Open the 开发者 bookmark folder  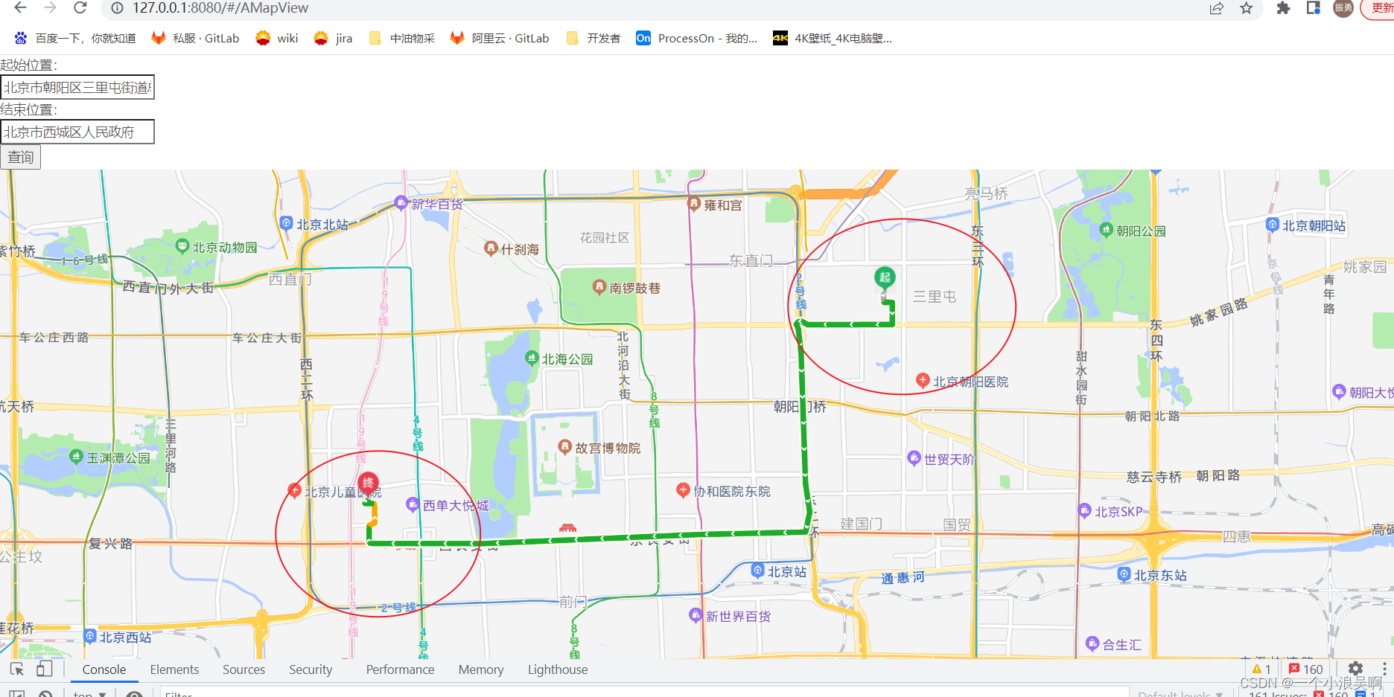(593, 38)
